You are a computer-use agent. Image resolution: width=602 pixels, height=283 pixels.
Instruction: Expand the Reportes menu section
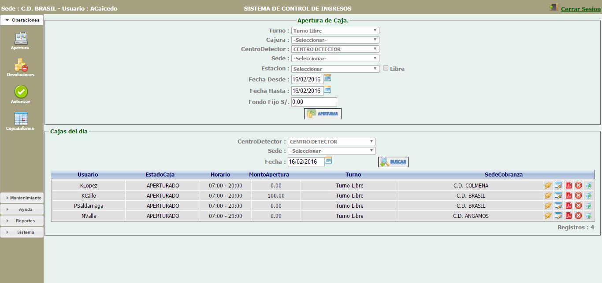(22, 221)
